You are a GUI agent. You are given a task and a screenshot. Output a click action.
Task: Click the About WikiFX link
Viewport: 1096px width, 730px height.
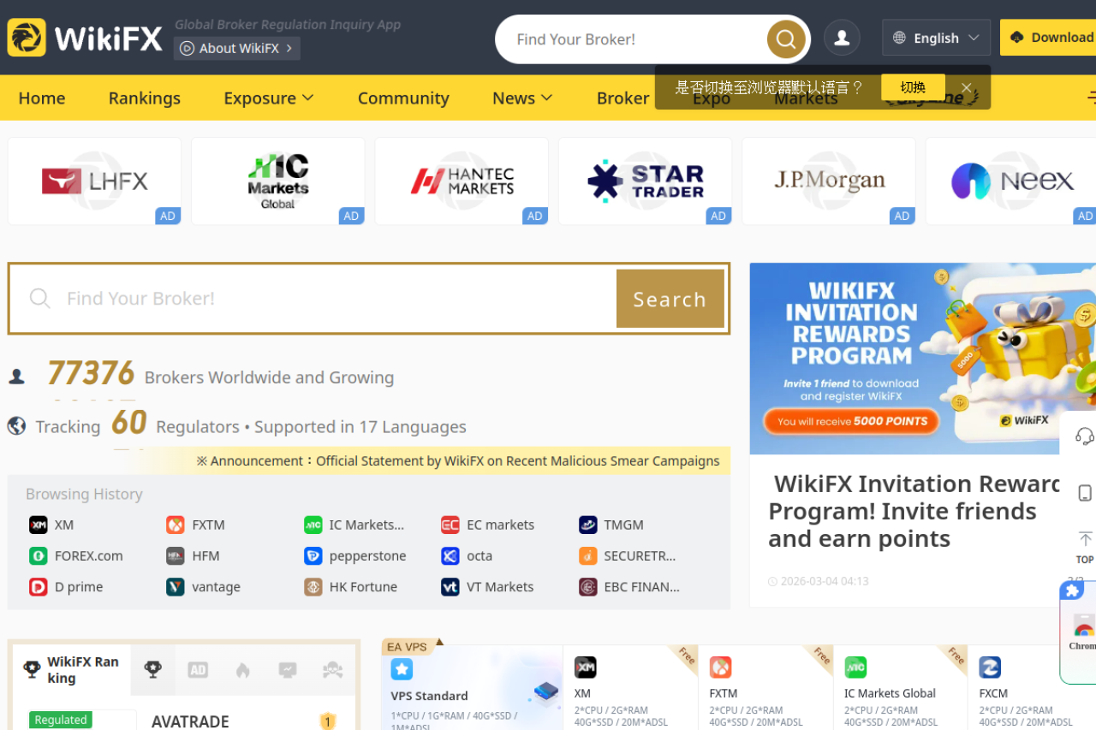coord(237,49)
